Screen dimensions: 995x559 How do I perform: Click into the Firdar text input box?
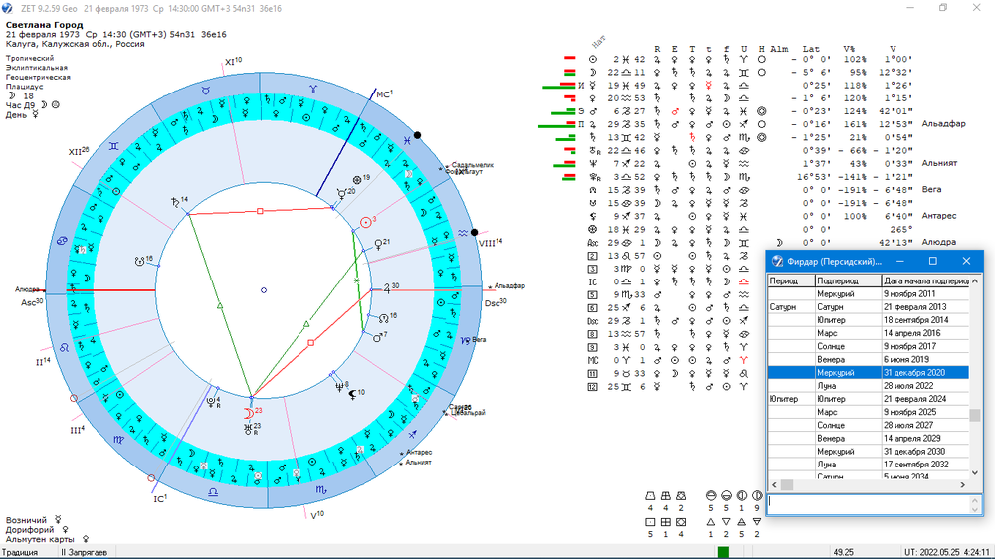(x=869, y=504)
